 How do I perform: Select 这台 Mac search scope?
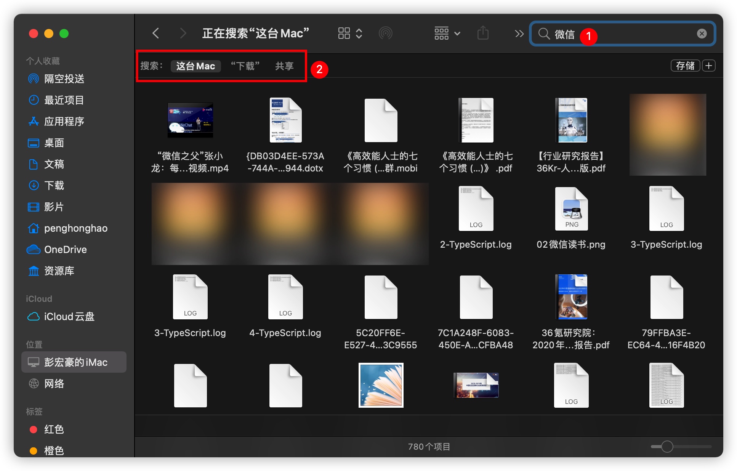click(x=195, y=66)
